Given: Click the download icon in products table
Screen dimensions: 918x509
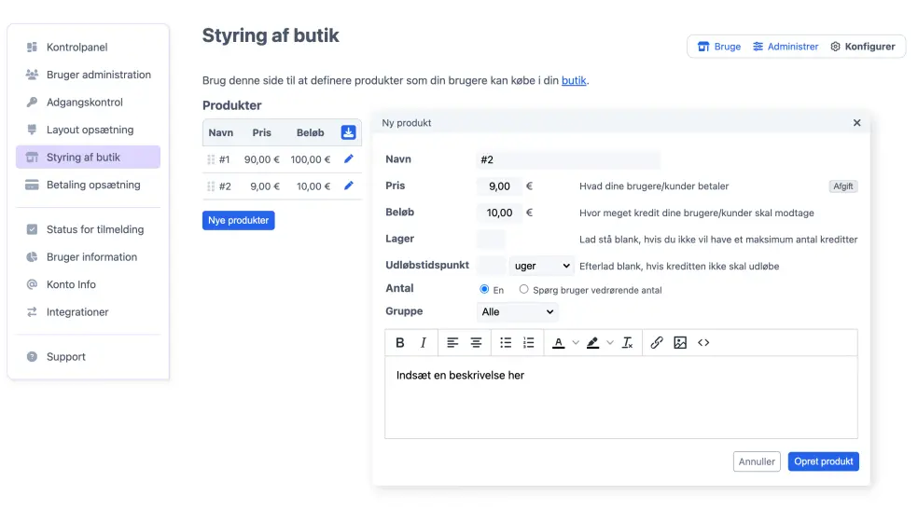Looking at the screenshot, I should pos(349,132).
